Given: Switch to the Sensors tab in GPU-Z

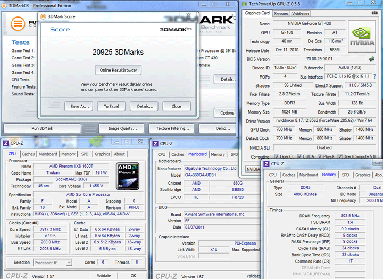Looking at the screenshot, I should tap(281, 14).
